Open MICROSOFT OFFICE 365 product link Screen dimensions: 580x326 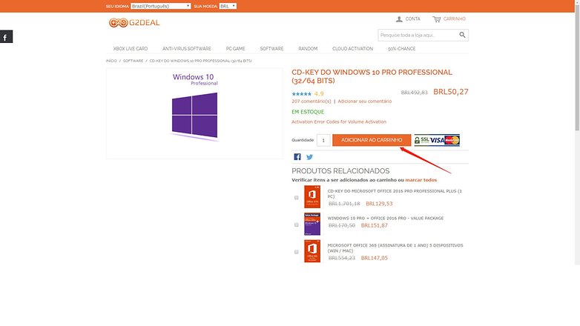coord(395,248)
